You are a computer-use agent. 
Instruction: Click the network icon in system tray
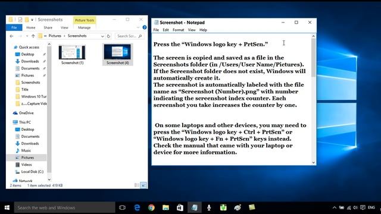point(349,207)
